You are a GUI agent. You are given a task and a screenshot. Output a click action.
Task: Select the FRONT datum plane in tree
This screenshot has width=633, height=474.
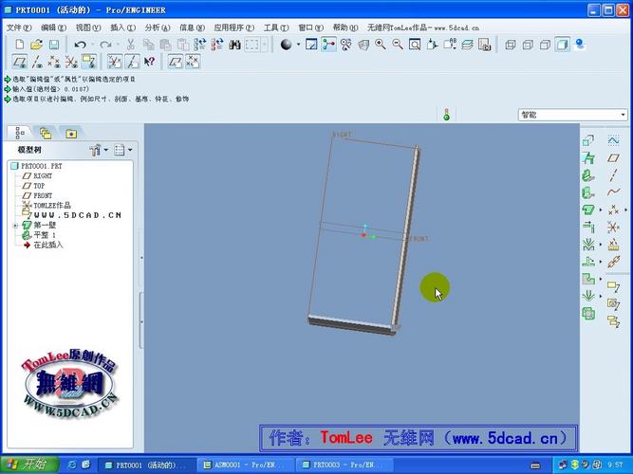tap(43, 195)
